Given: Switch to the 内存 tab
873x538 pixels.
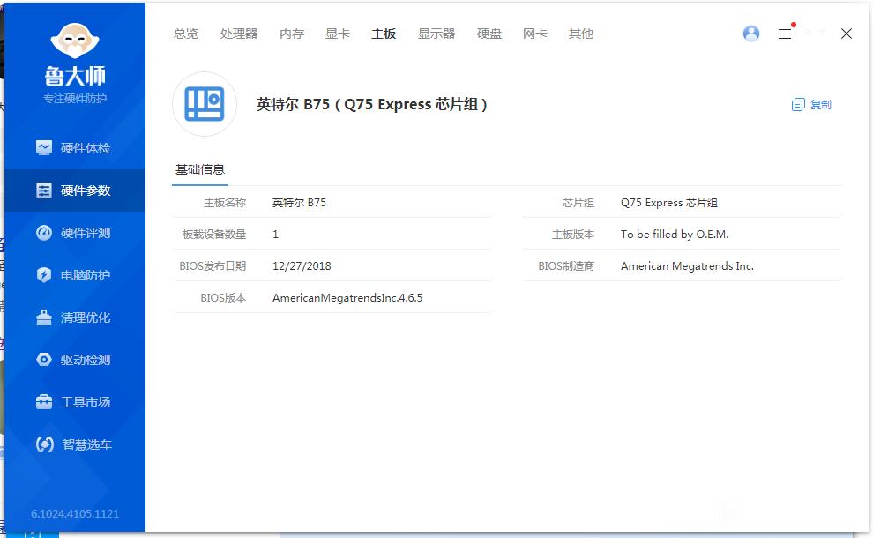Looking at the screenshot, I should (x=292, y=34).
